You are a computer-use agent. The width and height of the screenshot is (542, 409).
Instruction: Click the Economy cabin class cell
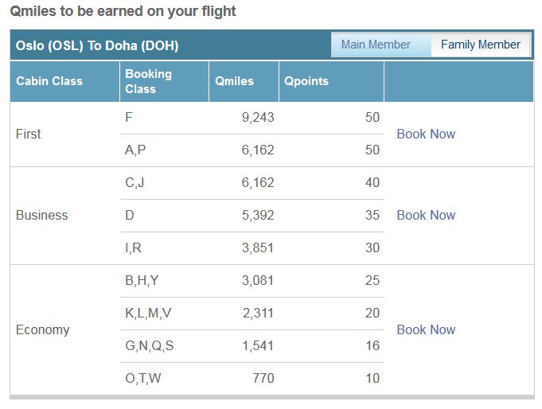pyautogui.click(x=42, y=330)
